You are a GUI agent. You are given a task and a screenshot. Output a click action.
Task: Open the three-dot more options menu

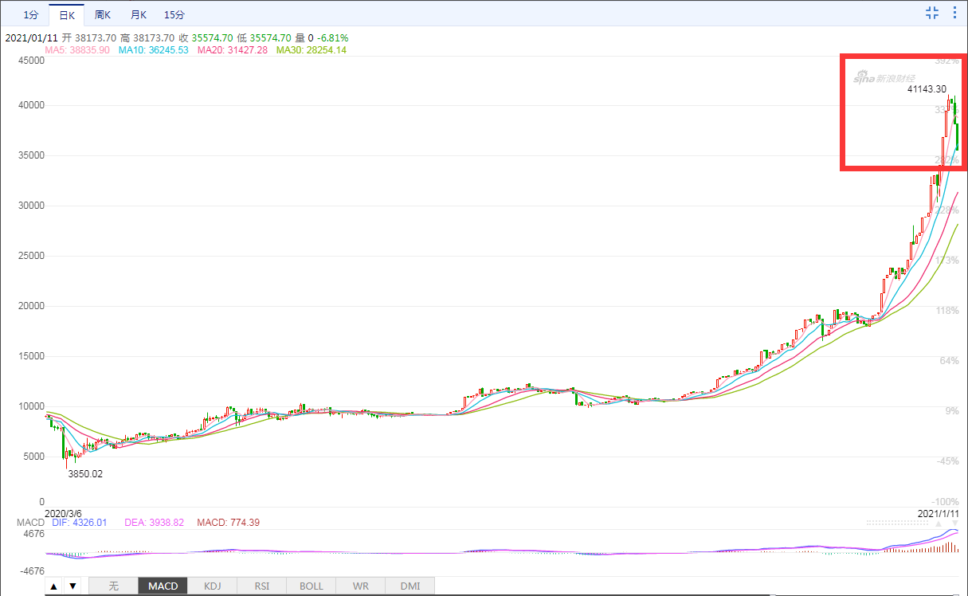(x=955, y=12)
